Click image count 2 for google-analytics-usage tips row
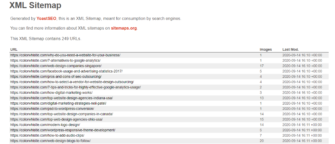Screen dimensions: 335x144 coord(261,87)
